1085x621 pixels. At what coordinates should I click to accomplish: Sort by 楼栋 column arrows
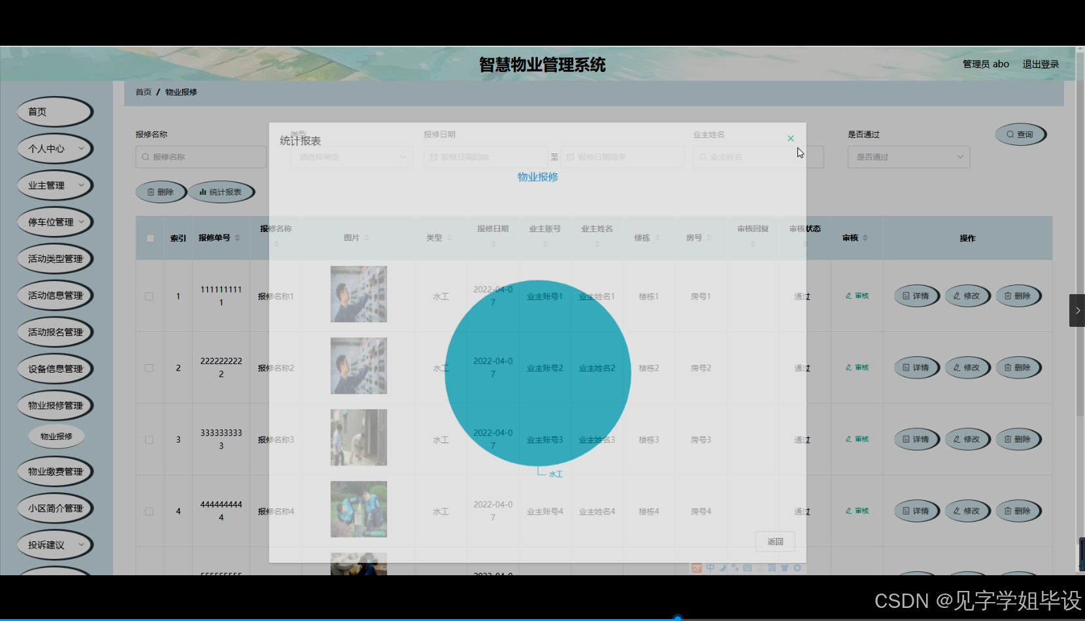657,238
